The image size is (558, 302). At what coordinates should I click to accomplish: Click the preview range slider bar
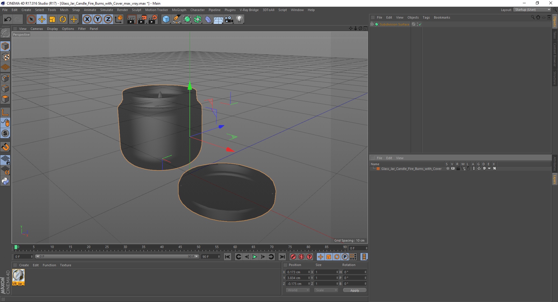point(117,256)
